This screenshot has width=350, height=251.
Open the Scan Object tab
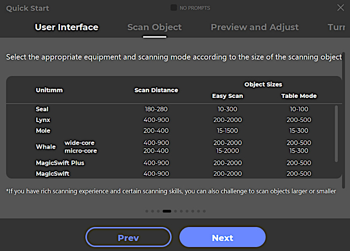tap(154, 27)
